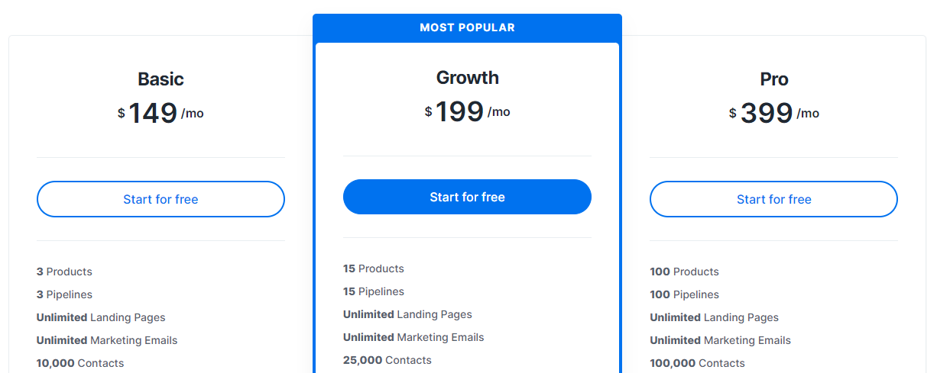
Task: Click the 10,000 Contacts feature
Action: coord(80,363)
